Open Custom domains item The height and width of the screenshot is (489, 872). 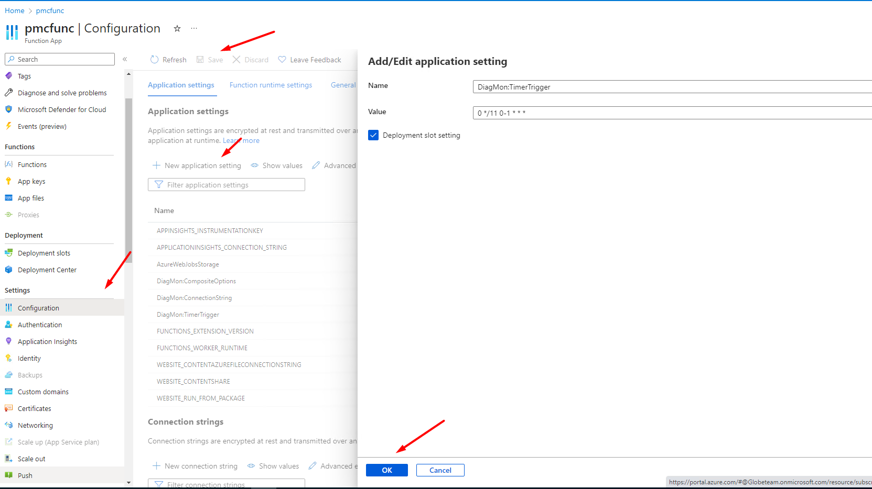click(x=43, y=392)
